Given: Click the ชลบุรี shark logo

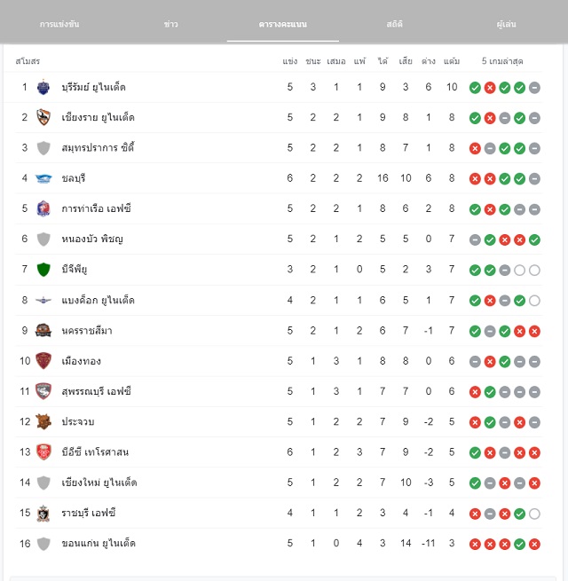Looking at the screenshot, I should (43, 178).
